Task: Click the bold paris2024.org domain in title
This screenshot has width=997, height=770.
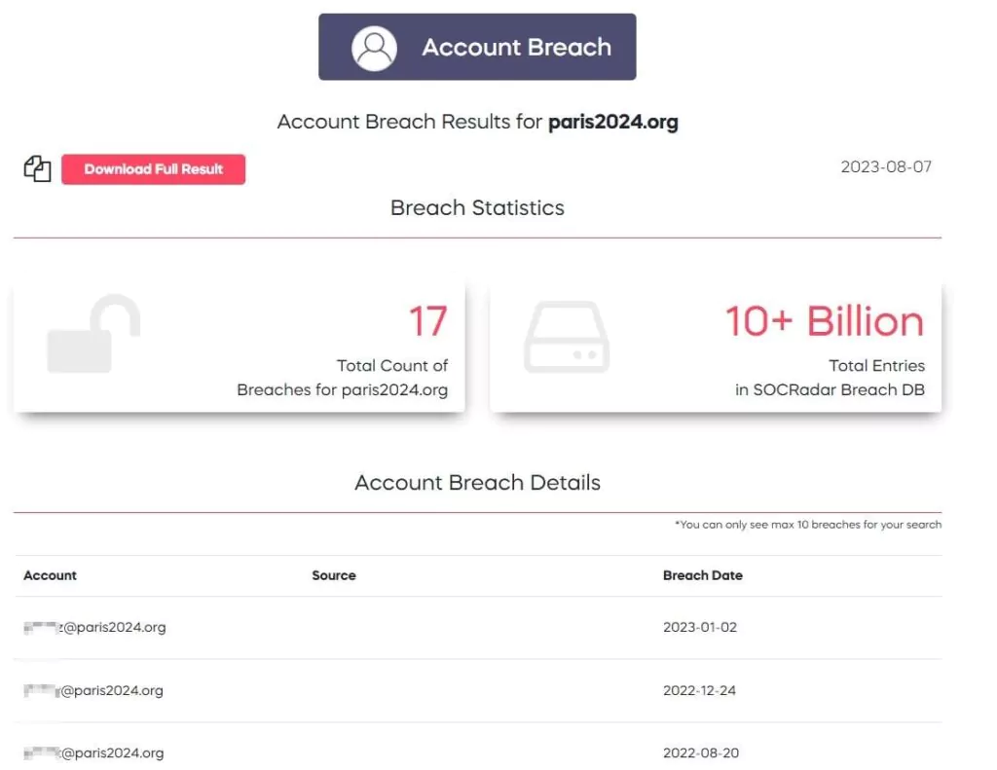Action: coord(613,122)
